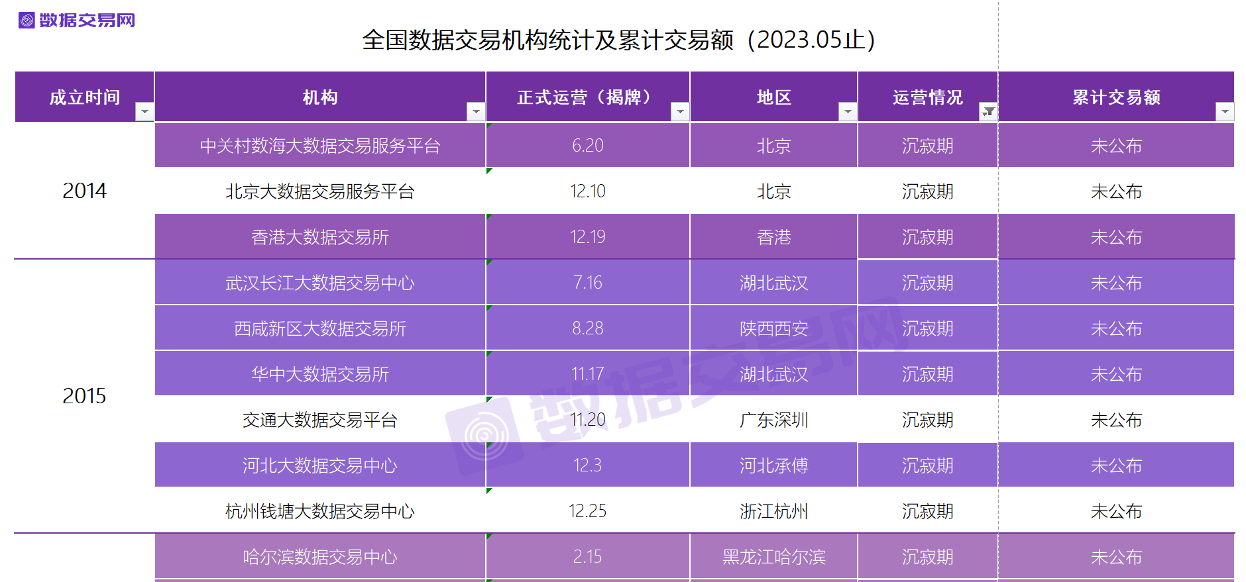Select cell 杭州钱塘大数据交易中心

pos(320,511)
